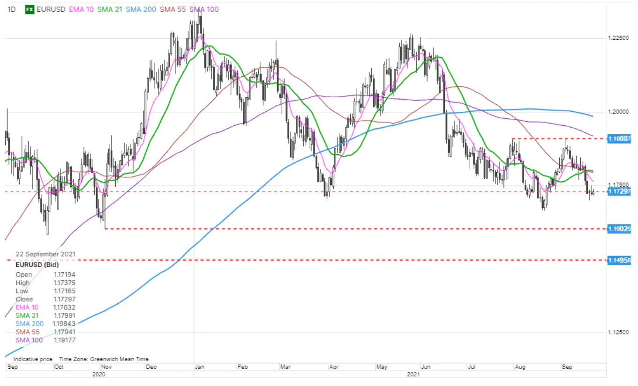Click the '22 September 2021' date text
This screenshot has width=638, height=386.
[x=45, y=254]
